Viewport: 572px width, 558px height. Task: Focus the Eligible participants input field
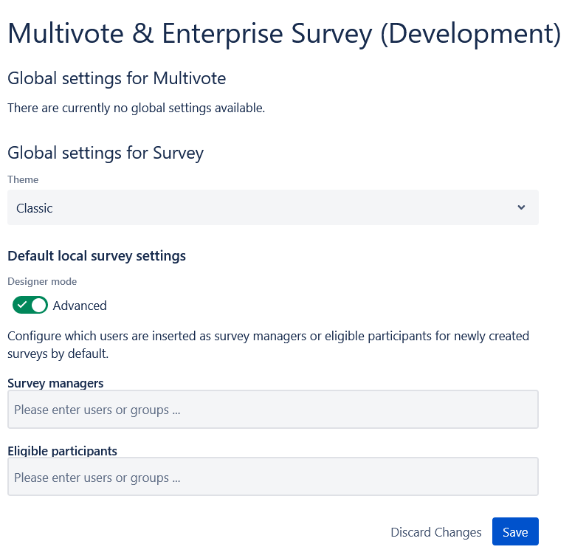click(x=272, y=478)
